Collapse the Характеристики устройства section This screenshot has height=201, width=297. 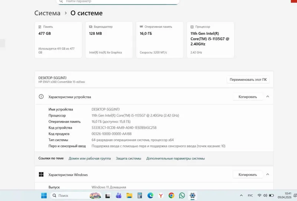pyautogui.click(x=268, y=97)
